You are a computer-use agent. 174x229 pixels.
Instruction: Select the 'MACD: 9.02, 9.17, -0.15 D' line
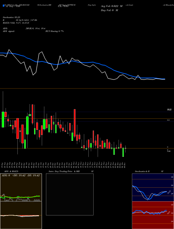click(16, 23)
